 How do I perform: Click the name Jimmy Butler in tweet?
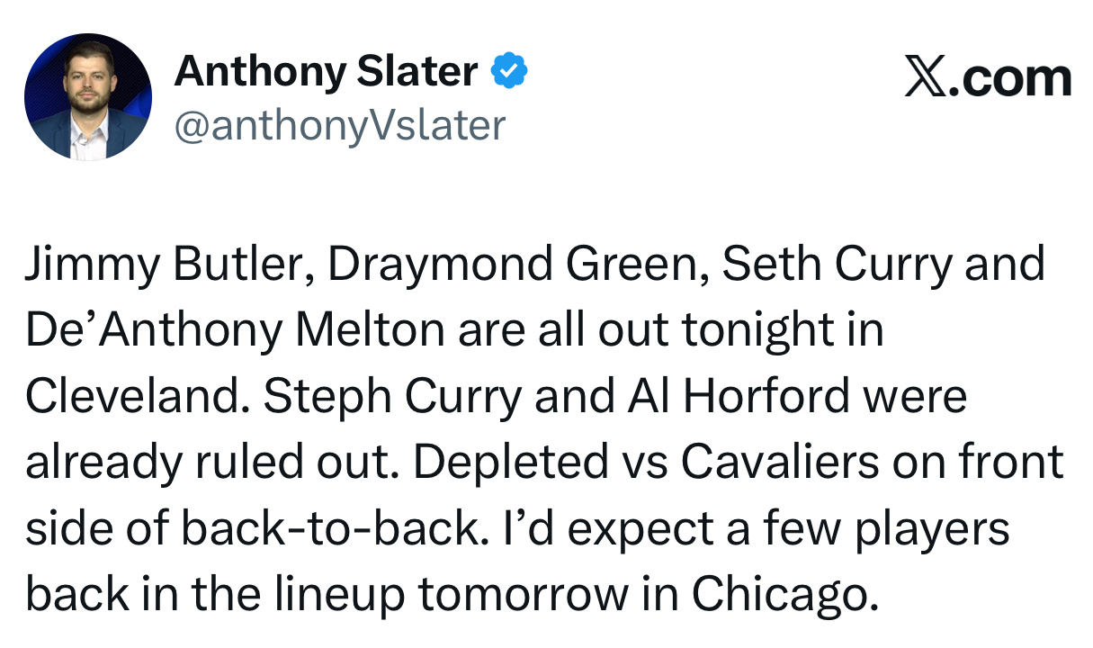point(168,264)
